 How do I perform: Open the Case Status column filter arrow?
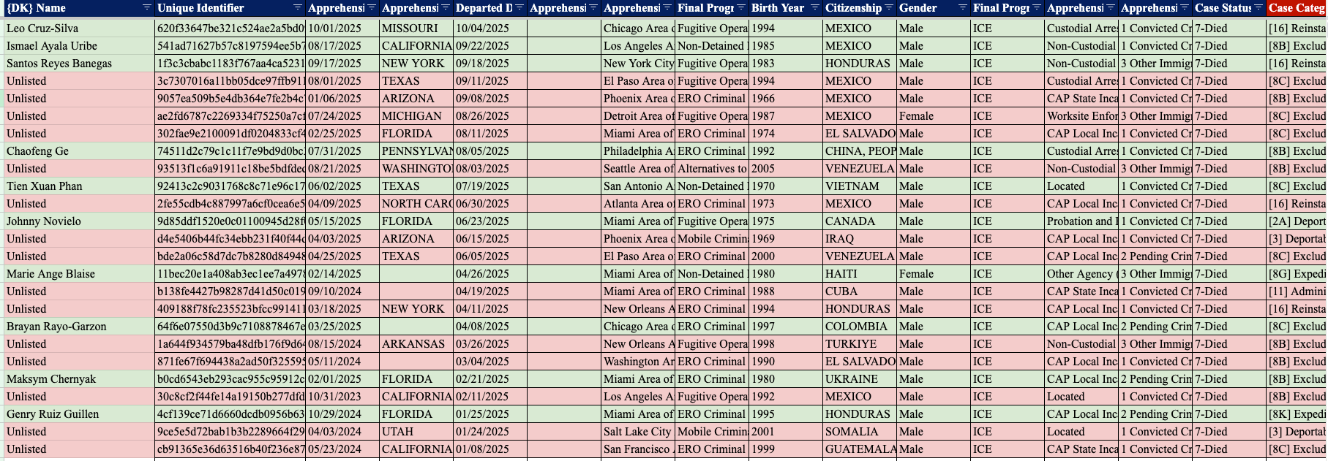pyautogui.click(x=1258, y=8)
